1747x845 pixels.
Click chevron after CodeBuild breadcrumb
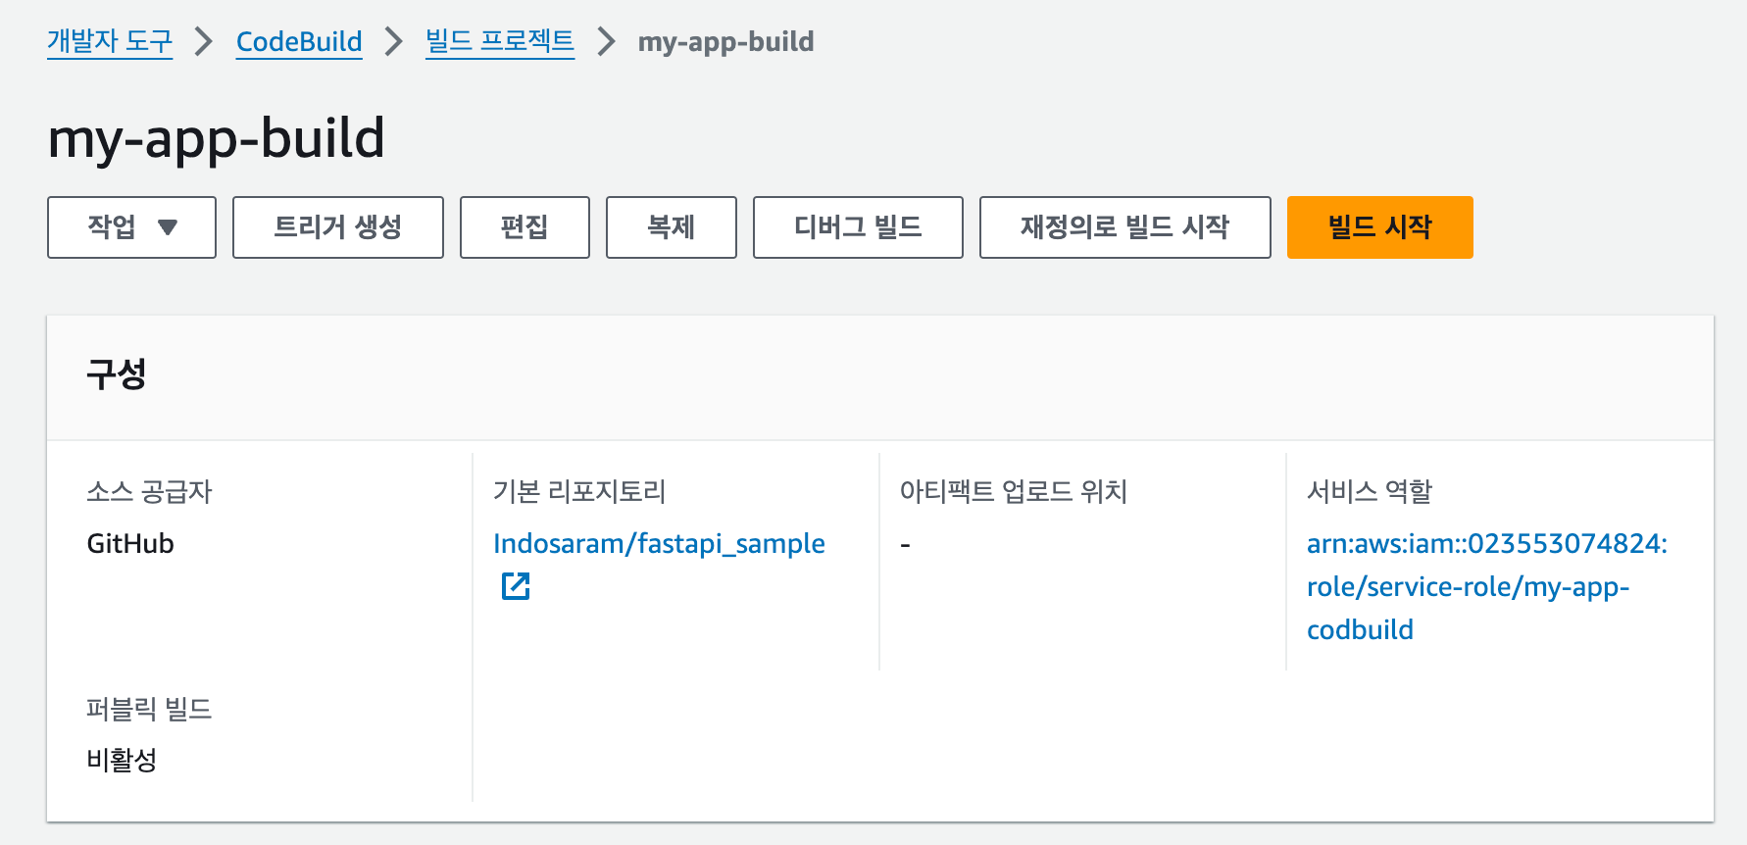394,41
